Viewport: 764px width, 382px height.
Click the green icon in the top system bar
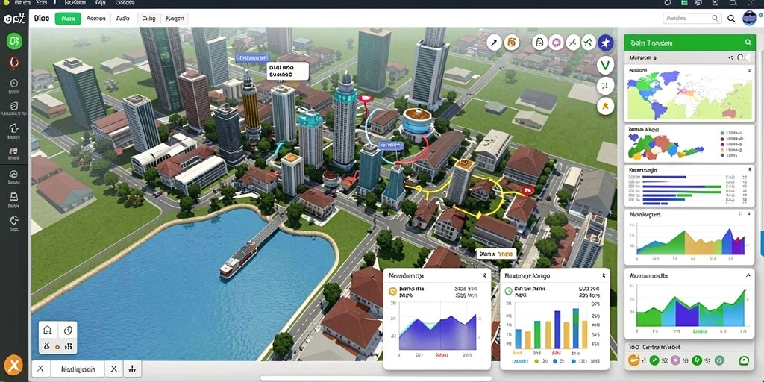point(684,3)
